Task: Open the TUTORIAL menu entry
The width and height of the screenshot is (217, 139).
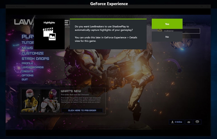Action: coord(28,43)
